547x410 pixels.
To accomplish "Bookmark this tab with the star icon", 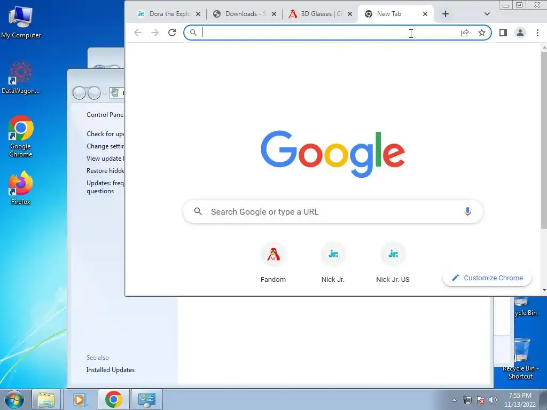I will click(482, 33).
